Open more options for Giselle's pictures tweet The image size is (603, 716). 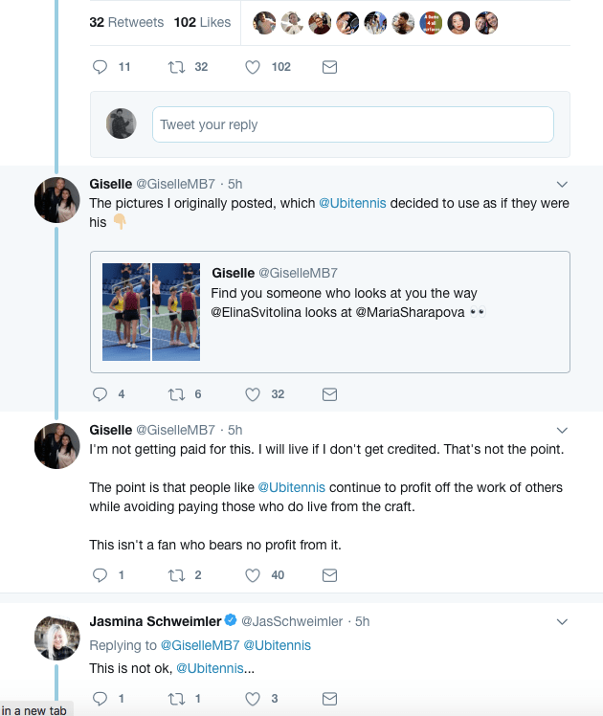click(562, 183)
